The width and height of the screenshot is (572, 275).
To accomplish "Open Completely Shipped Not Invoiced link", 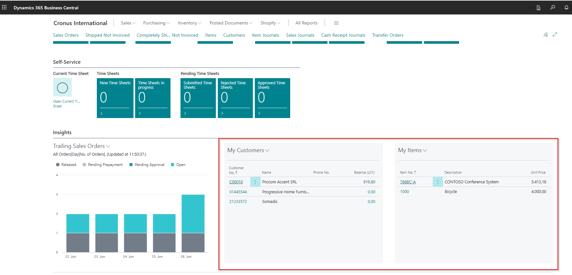I will [x=167, y=35].
